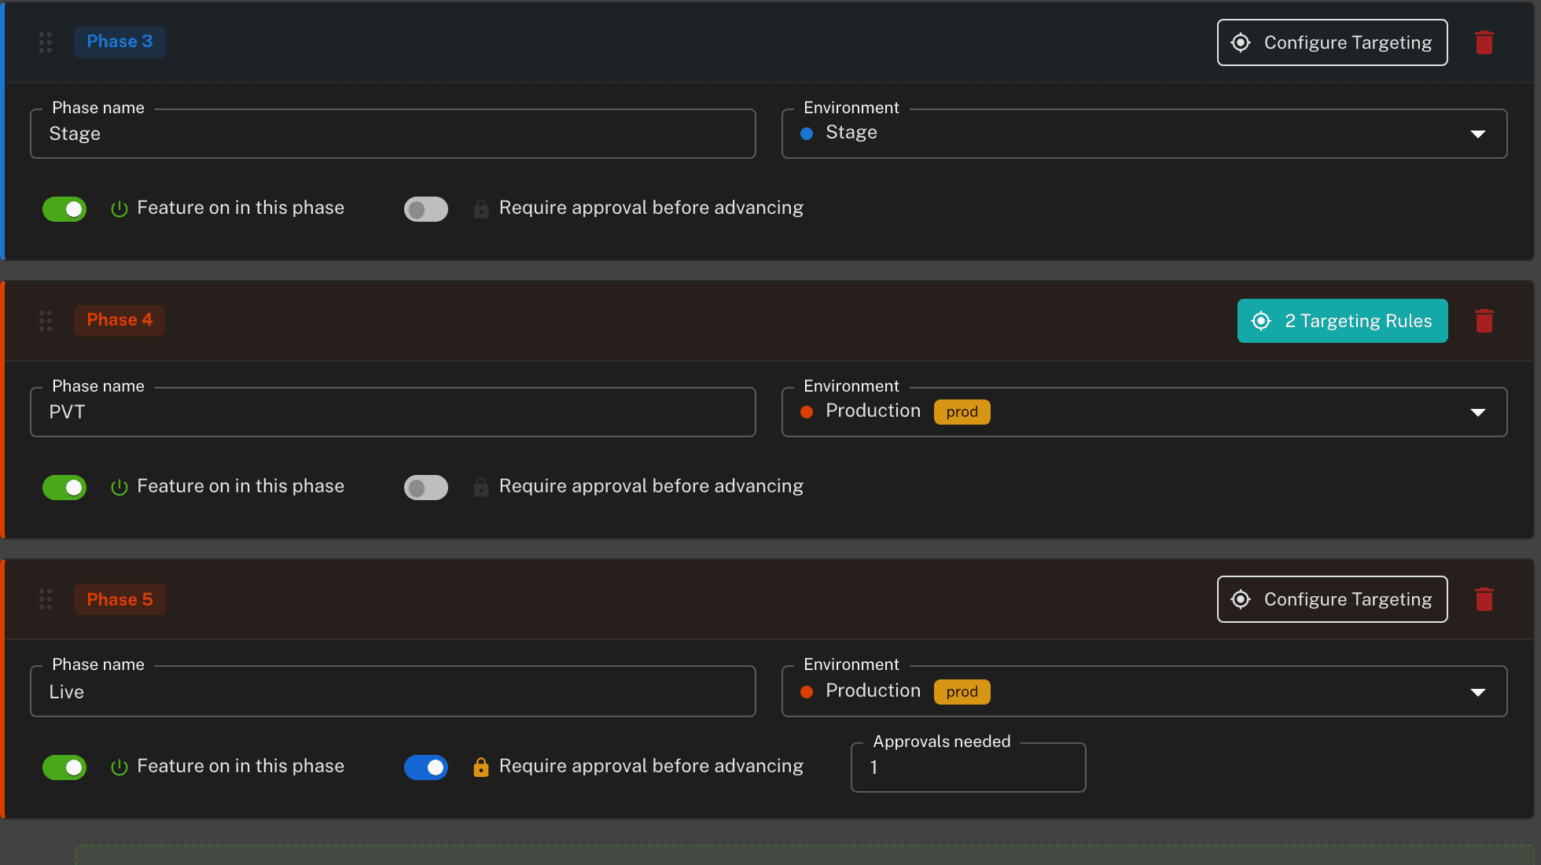Click the lock icon in Phase 4

tap(481, 487)
